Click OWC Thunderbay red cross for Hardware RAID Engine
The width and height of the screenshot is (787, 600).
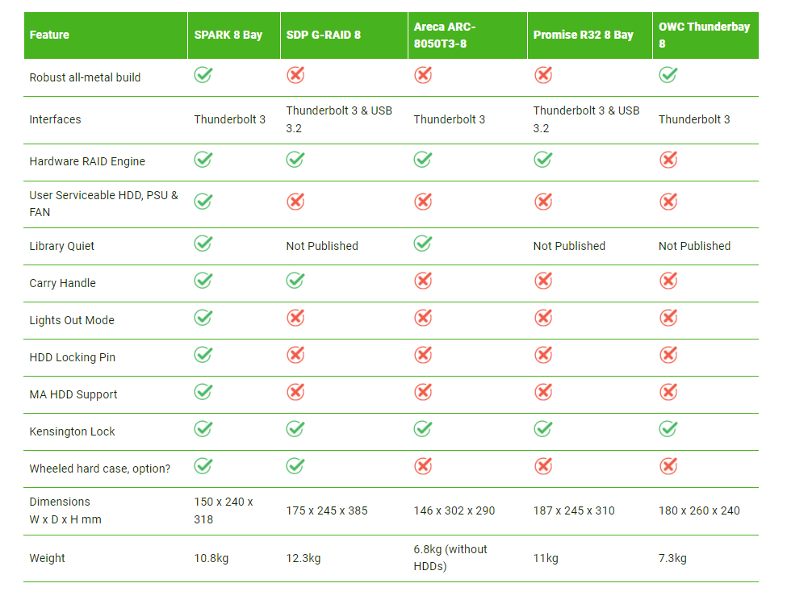(668, 160)
